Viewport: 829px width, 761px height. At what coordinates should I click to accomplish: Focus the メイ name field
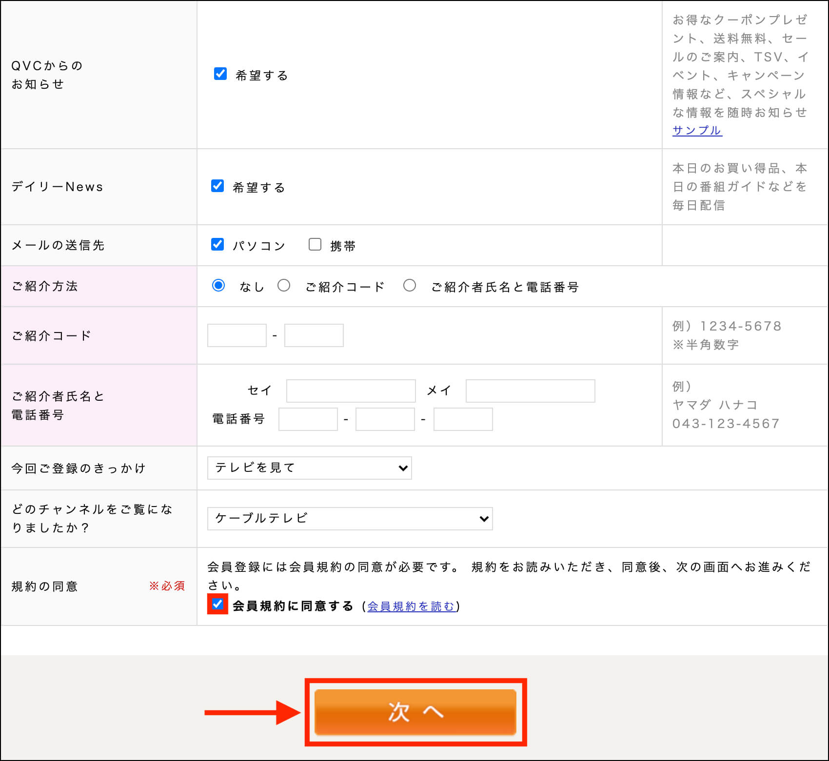(530, 391)
